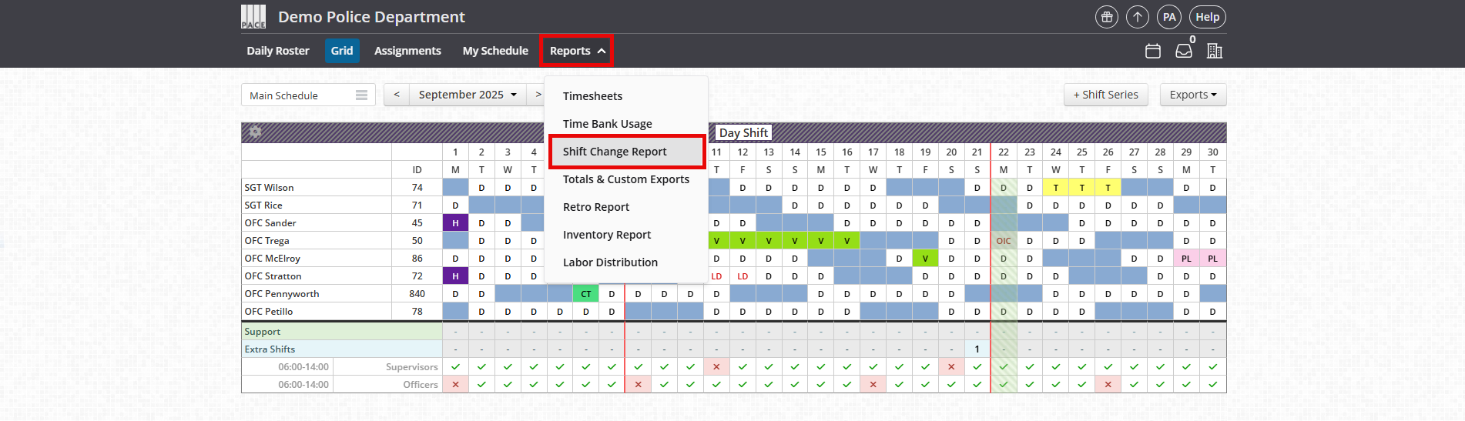The image size is (1465, 421).
Task: Select Time Bank Usage menu item
Action: pos(625,124)
